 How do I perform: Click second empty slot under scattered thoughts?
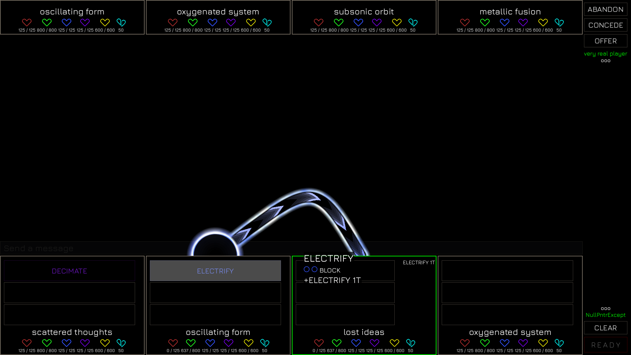(x=69, y=293)
